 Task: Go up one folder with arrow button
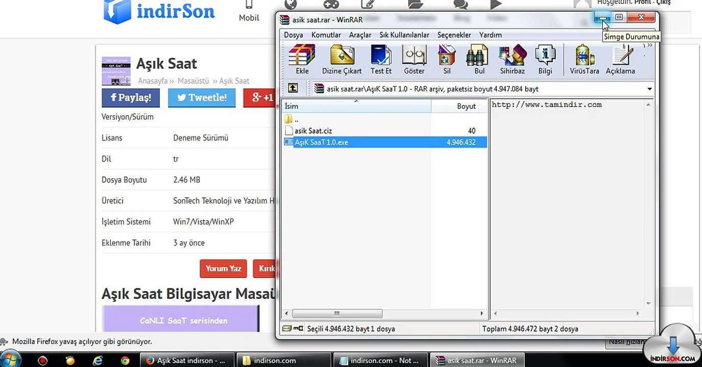pyautogui.click(x=293, y=88)
